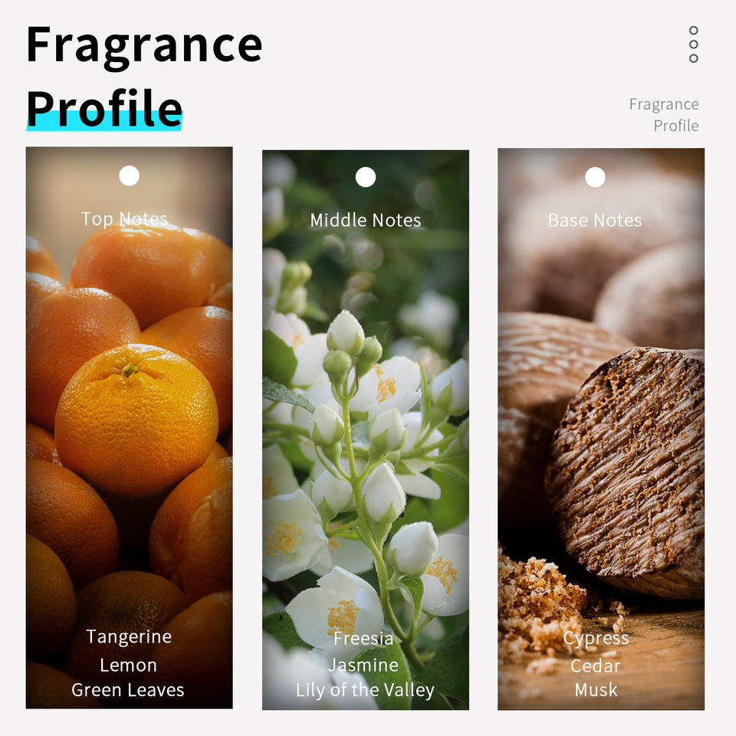Viewport: 736px width, 736px height.
Task: Open the Middle Notes label
Action: 366,220
